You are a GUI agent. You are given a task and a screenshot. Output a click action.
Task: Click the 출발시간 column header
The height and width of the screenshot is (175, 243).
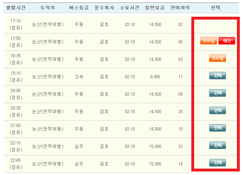16,7
